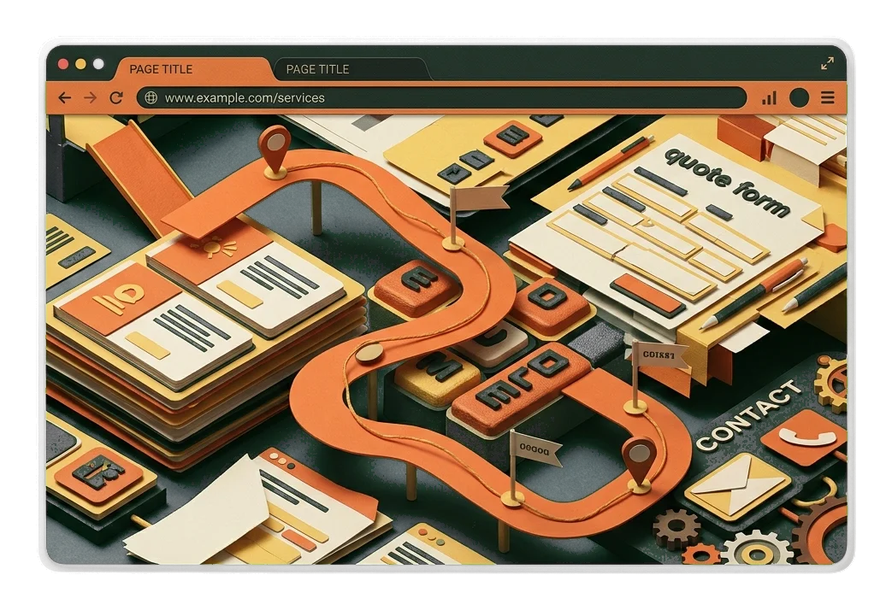Screen dimensions: 892x610
Task: Click the orange phone icon tile
Action: tap(803, 437)
